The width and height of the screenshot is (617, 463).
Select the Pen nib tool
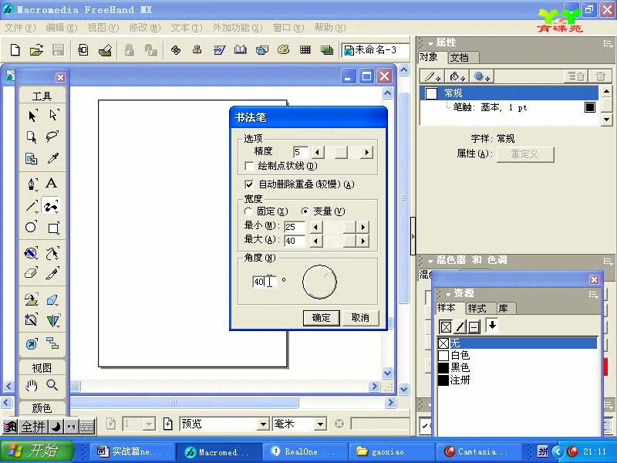click(x=32, y=184)
